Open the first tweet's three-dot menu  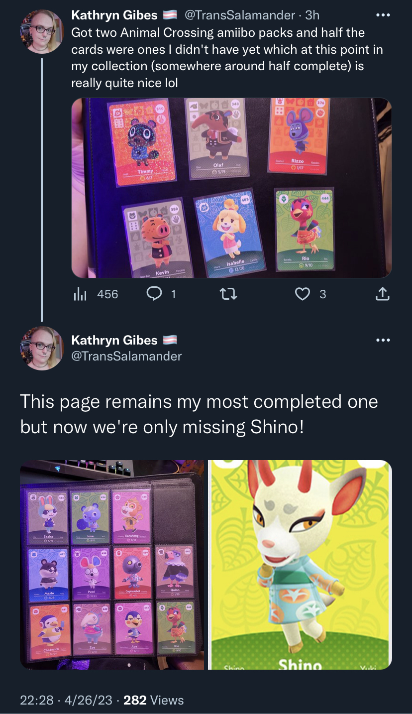pyautogui.click(x=383, y=15)
